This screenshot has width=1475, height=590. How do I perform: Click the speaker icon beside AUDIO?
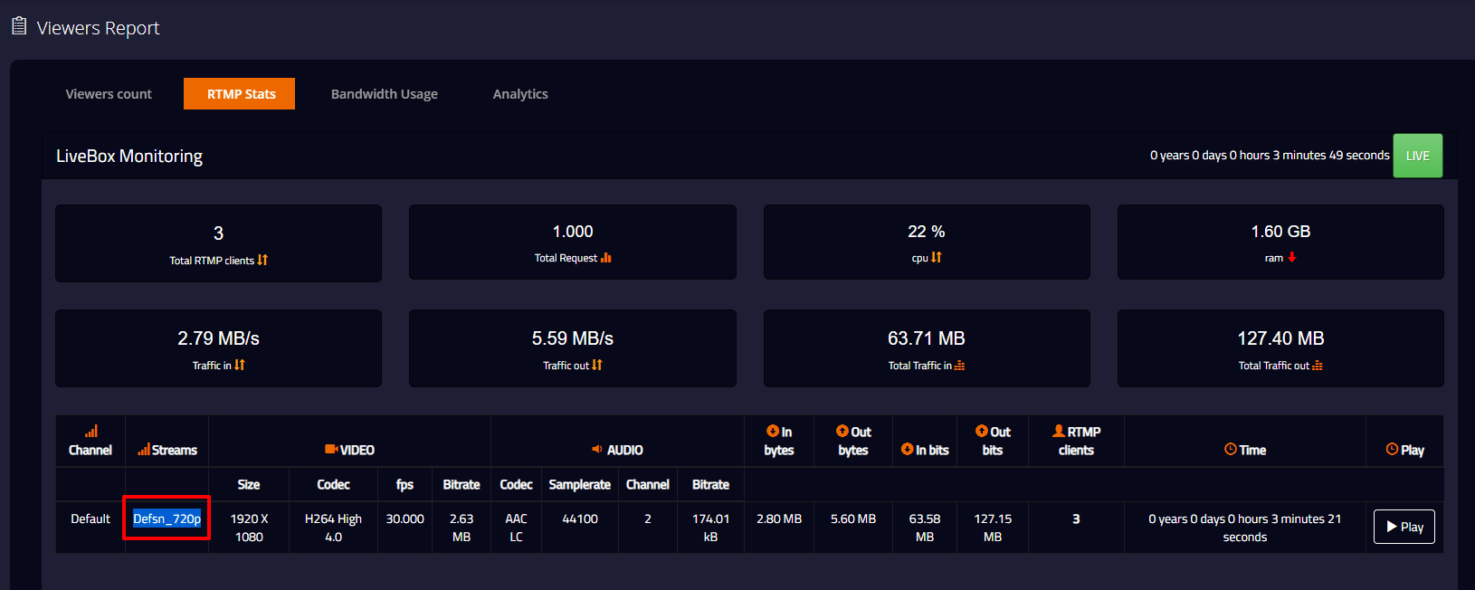(x=597, y=449)
